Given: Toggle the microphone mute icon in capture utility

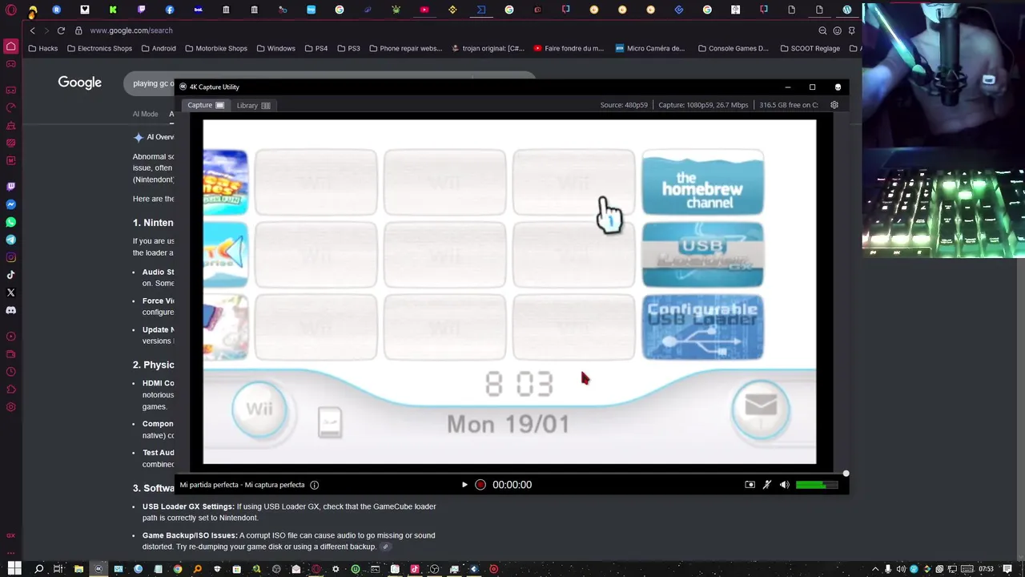Looking at the screenshot, I should click(x=767, y=485).
